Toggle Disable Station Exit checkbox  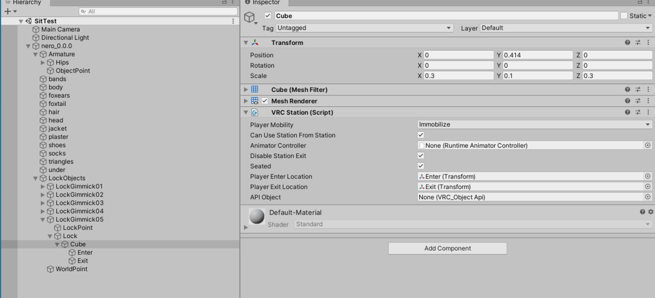(421, 156)
